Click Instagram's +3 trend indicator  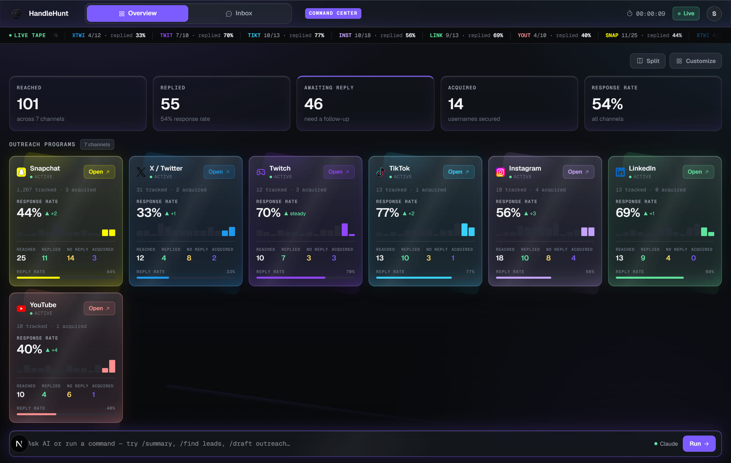(530, 214)
